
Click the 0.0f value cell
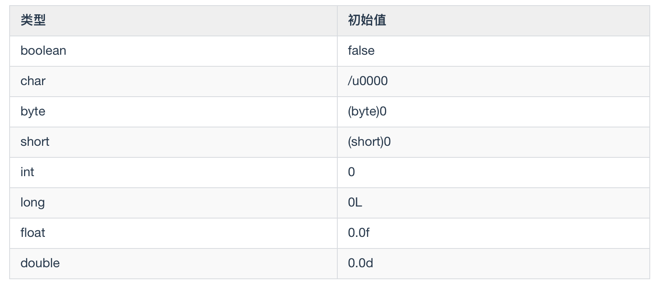(359, 233)
